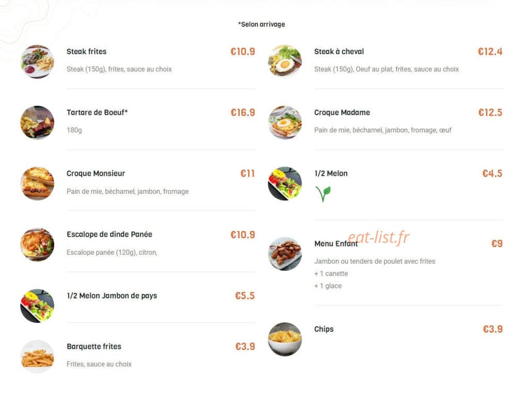This screenshot has height=402, width=511.
Task: Click the green vegetarian leaf icon
Action: [323, 194]
